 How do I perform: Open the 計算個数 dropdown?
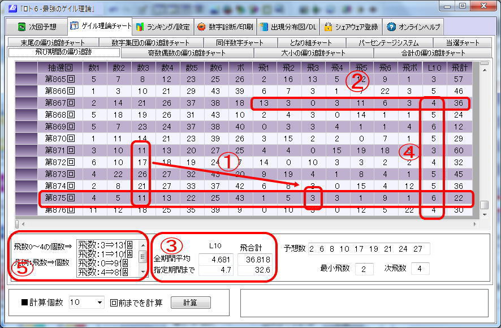[x=100, y=303]
